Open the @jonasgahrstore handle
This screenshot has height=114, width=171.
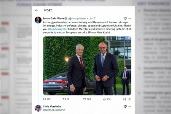(x=78, y=19)
